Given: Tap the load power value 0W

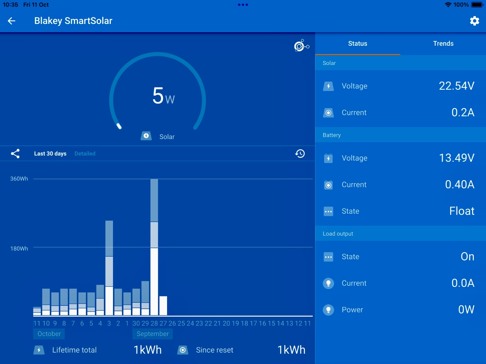Looking at the screenshot, I should (x=466, y=310).
